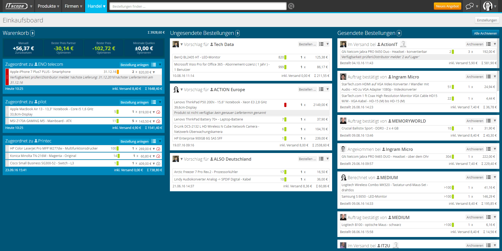
Task: Click the ITscope logo
Action: (16, 6)
